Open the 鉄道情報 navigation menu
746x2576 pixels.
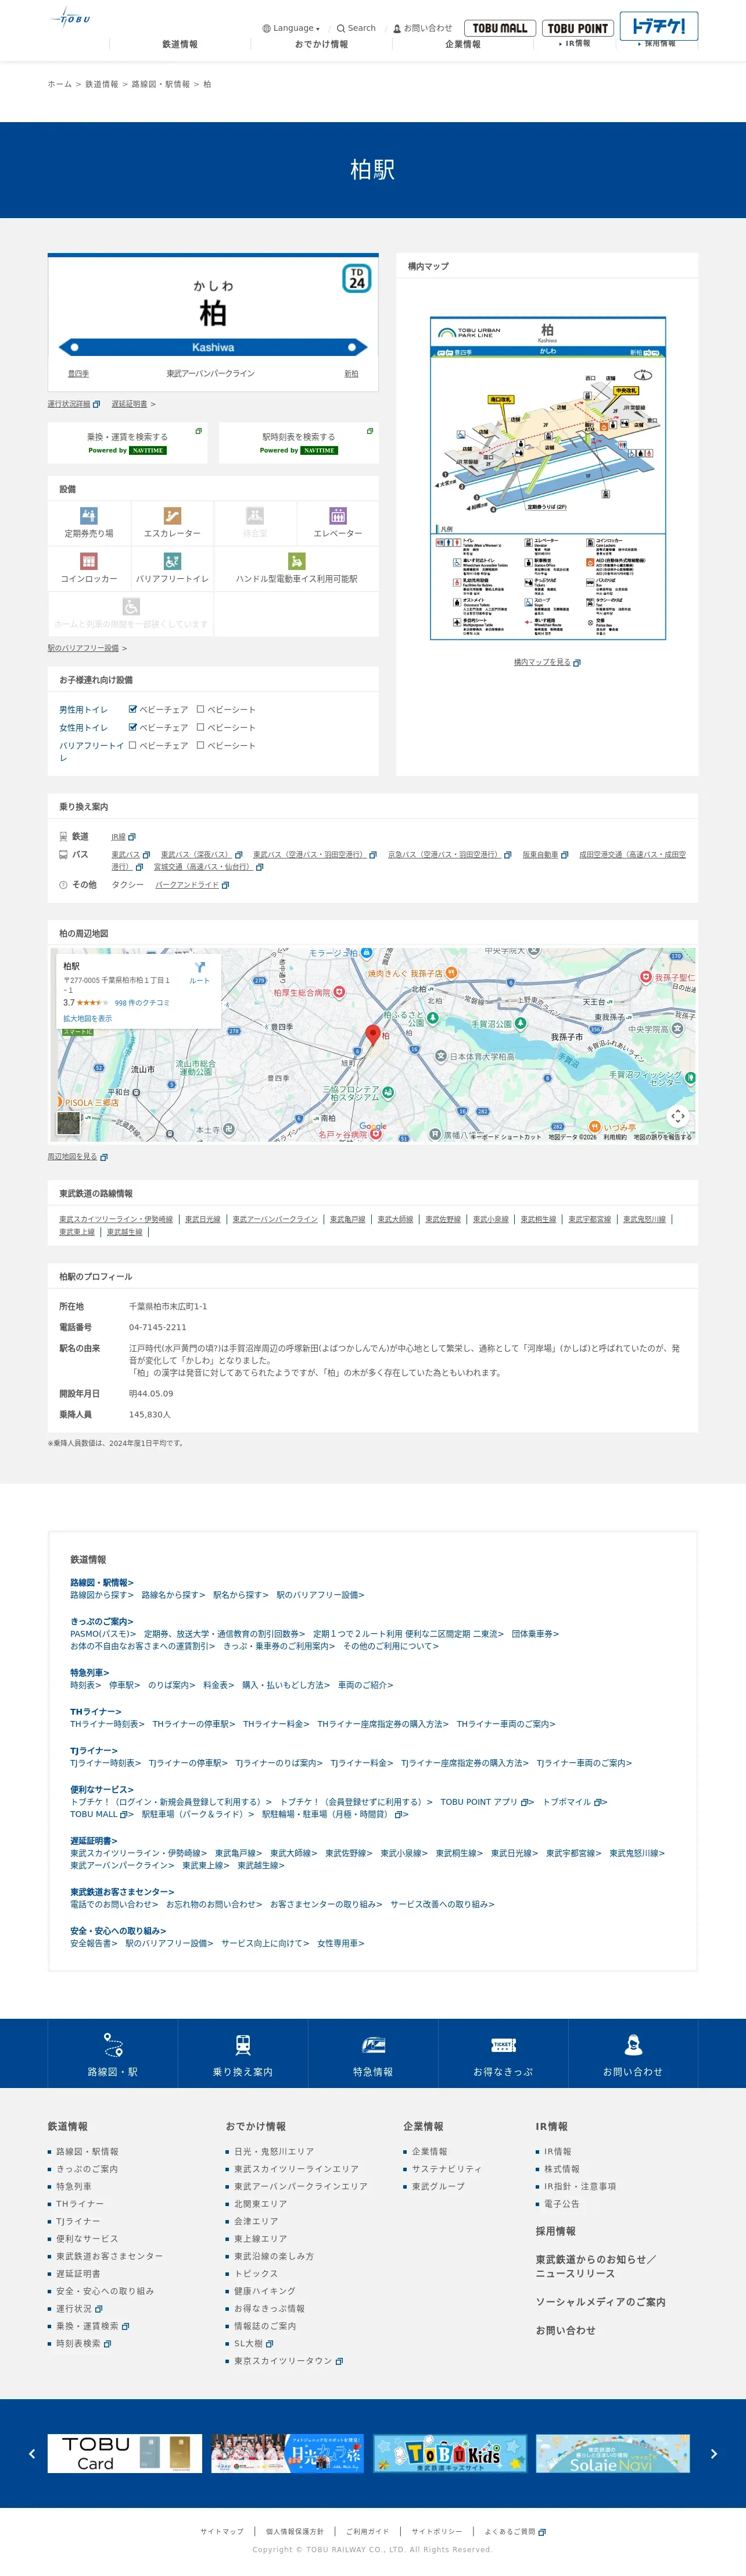click(x=180, y=45)
